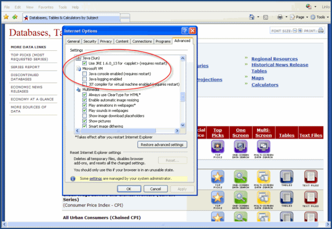Click the first red Text Files icon
Screen dimensions: 332x229
pos(311,177)
